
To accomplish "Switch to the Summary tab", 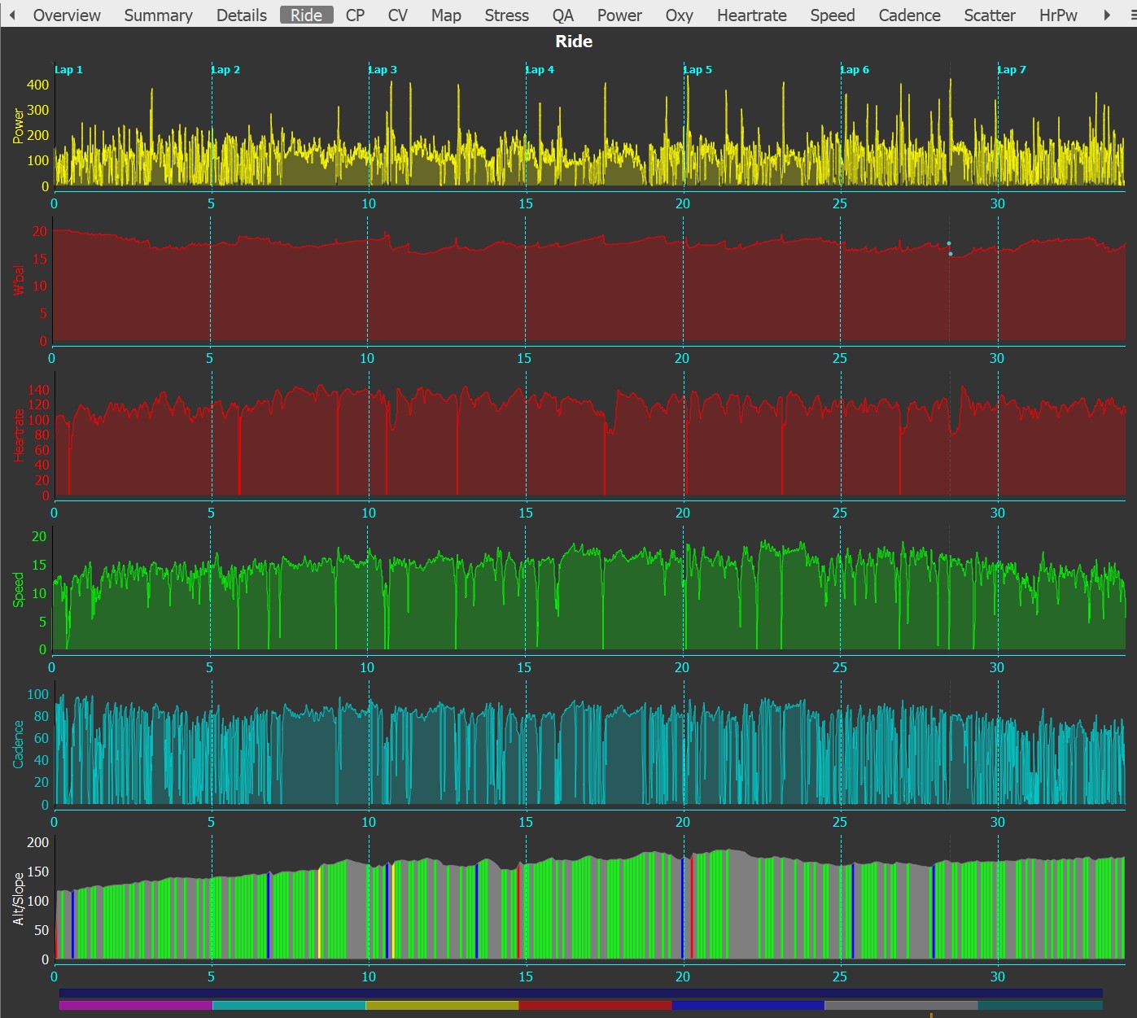I will 158,15.
